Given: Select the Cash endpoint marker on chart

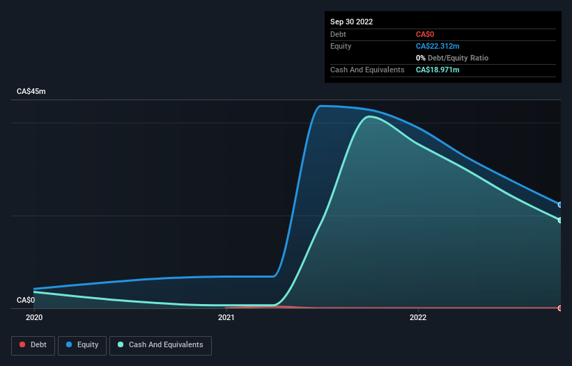Looking at the screenshot, I should pyautogui.click(x=560, y=221).
